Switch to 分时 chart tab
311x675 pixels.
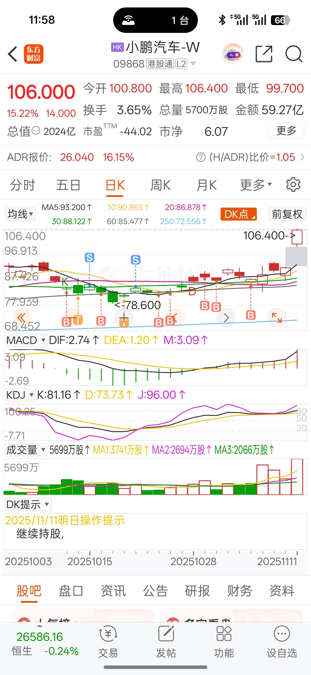[x=22, y=185]
